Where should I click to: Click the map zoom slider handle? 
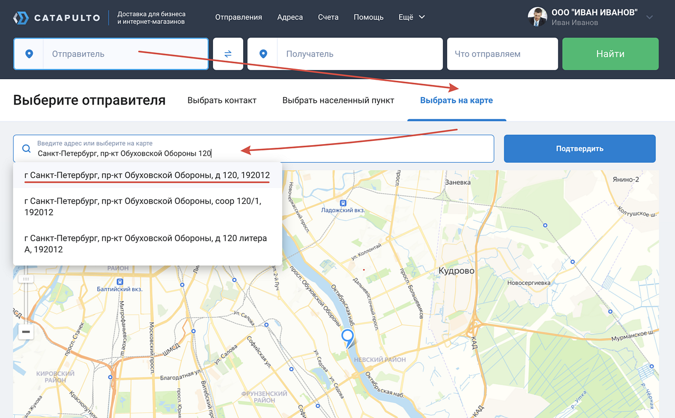pos(26,279)
